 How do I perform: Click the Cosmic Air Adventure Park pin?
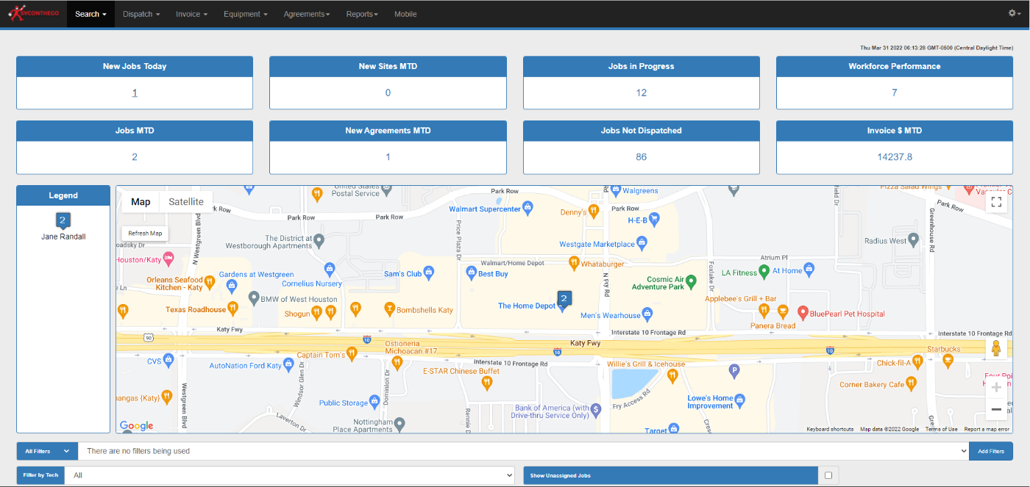pyautogui.click(x=691, y=283)
